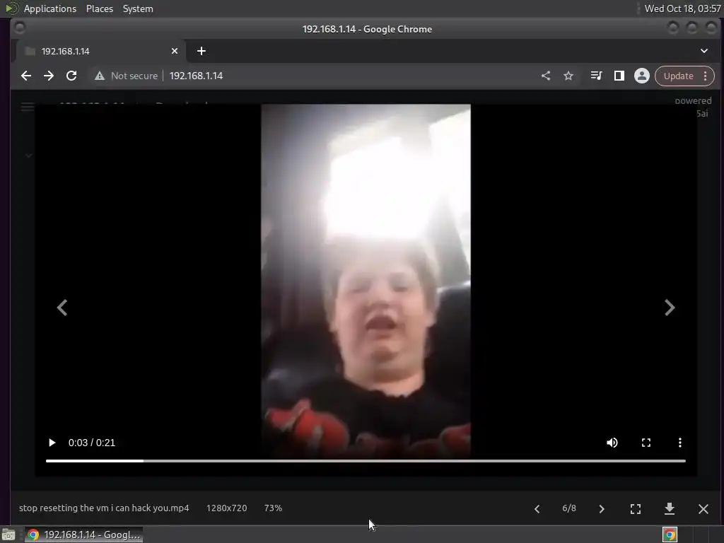Seek on the video progress bar
This screenshot has height=543, width=724.
pos(366,461)
